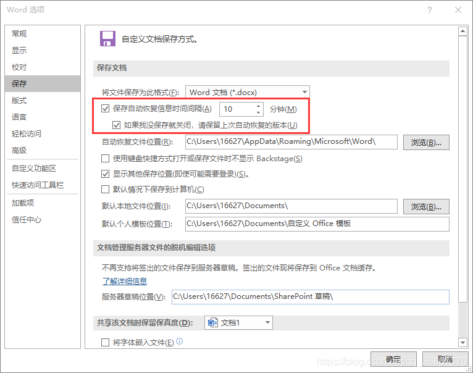Viewport: 473px width, 373px height.
Task: Select 校对 category in sidebar
Action: tap(43, 67)
